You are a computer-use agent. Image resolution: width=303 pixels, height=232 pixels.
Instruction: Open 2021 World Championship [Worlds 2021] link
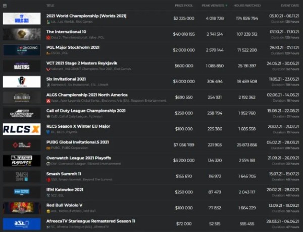point(86,16)
